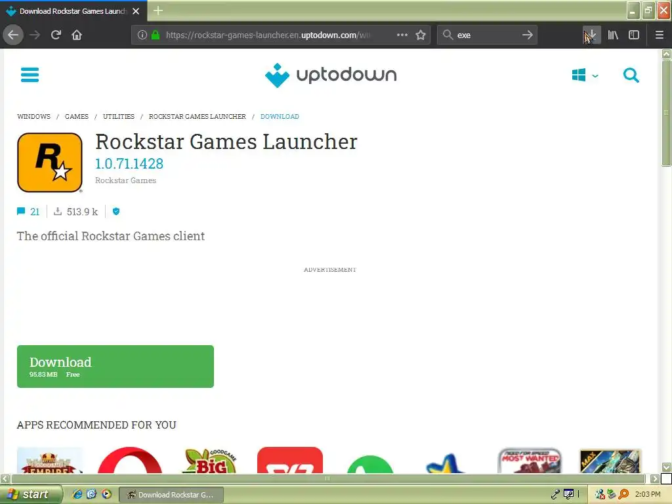This screenshot has height=504, width=672.
Task: Open the 21 comments link
Action: [x=28, y=212]
